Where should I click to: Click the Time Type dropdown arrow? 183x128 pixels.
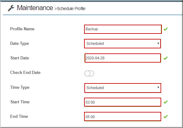[x=158, y=88]
